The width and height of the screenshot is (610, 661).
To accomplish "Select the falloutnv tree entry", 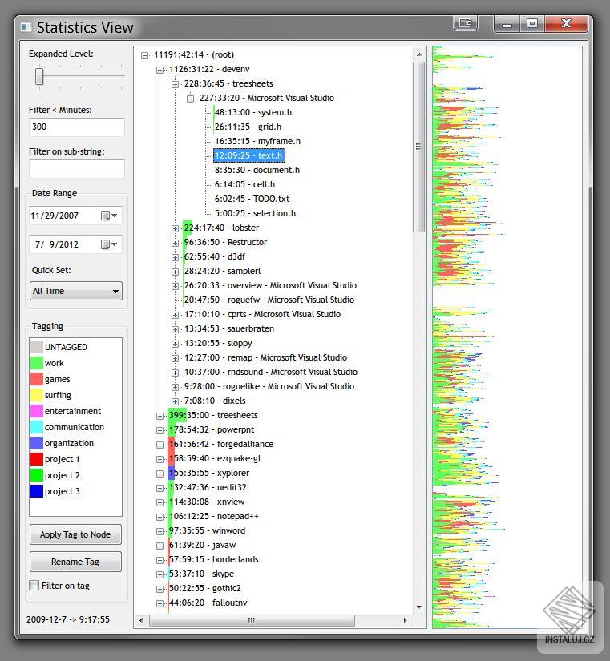I will tap(208, 603).
